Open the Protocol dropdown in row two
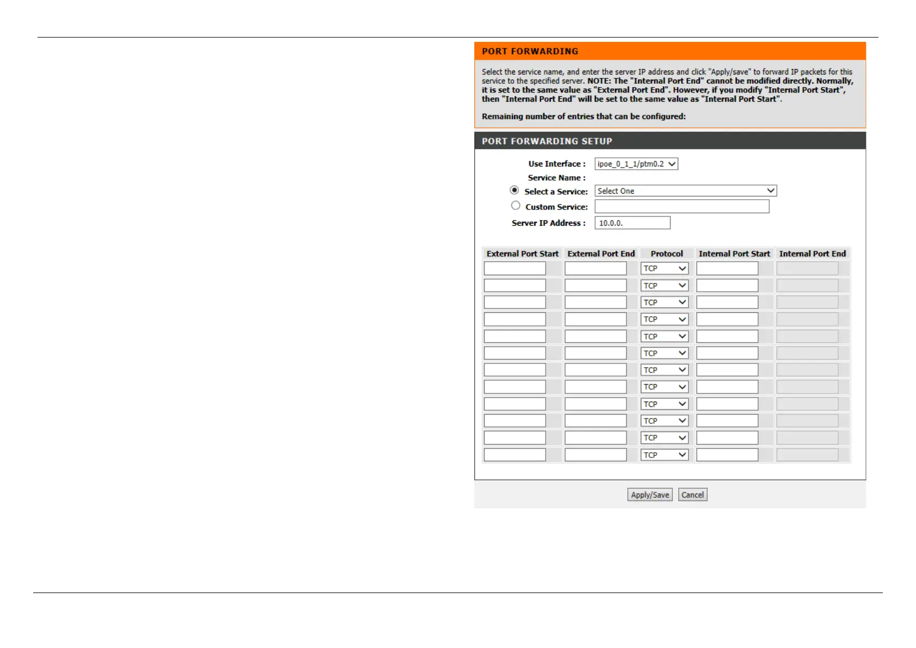The width and height of the screenshot is (916, 648). (665, 286)
